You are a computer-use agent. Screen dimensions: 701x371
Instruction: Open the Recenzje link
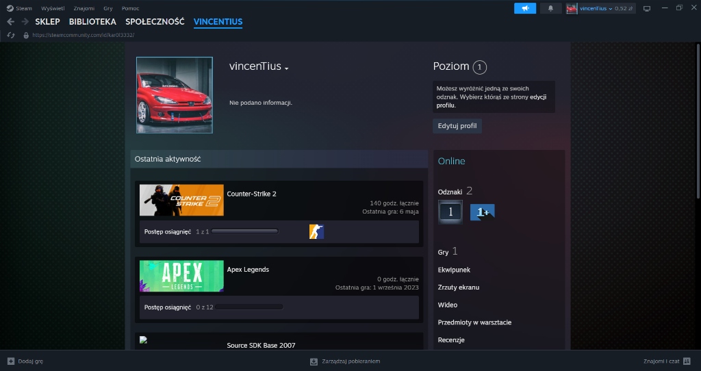click(451, 340)
